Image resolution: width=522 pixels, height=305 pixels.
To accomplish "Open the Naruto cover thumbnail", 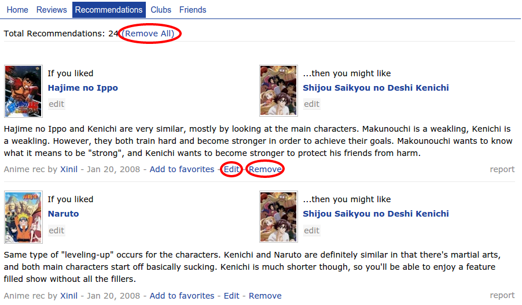I will point(23,217).
